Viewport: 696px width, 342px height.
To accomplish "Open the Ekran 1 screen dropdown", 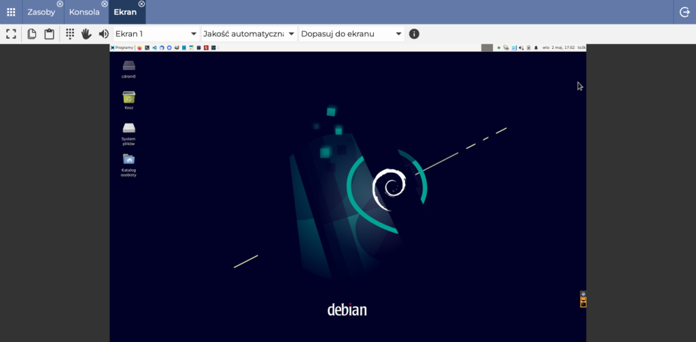I will pyautogui.click(x=156, y=34).
